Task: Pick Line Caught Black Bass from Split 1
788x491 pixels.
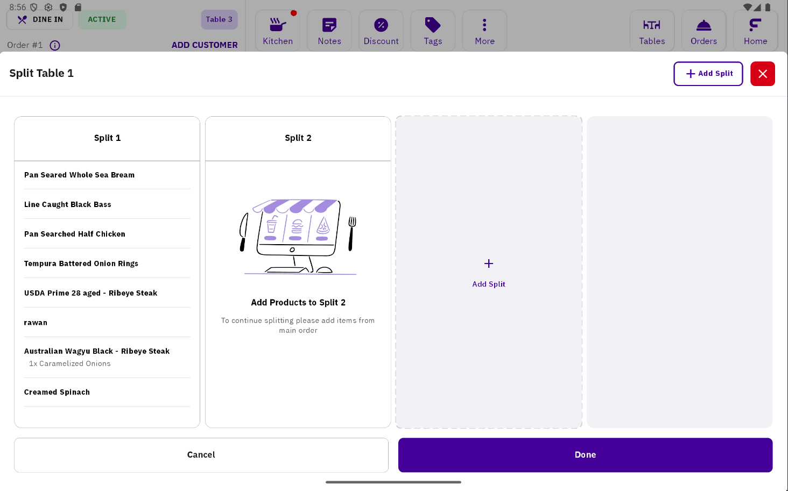Action: pos(68,204)
